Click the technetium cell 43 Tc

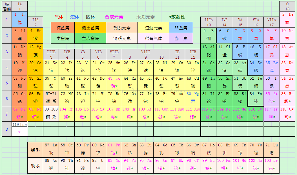[x=114, y=83]
